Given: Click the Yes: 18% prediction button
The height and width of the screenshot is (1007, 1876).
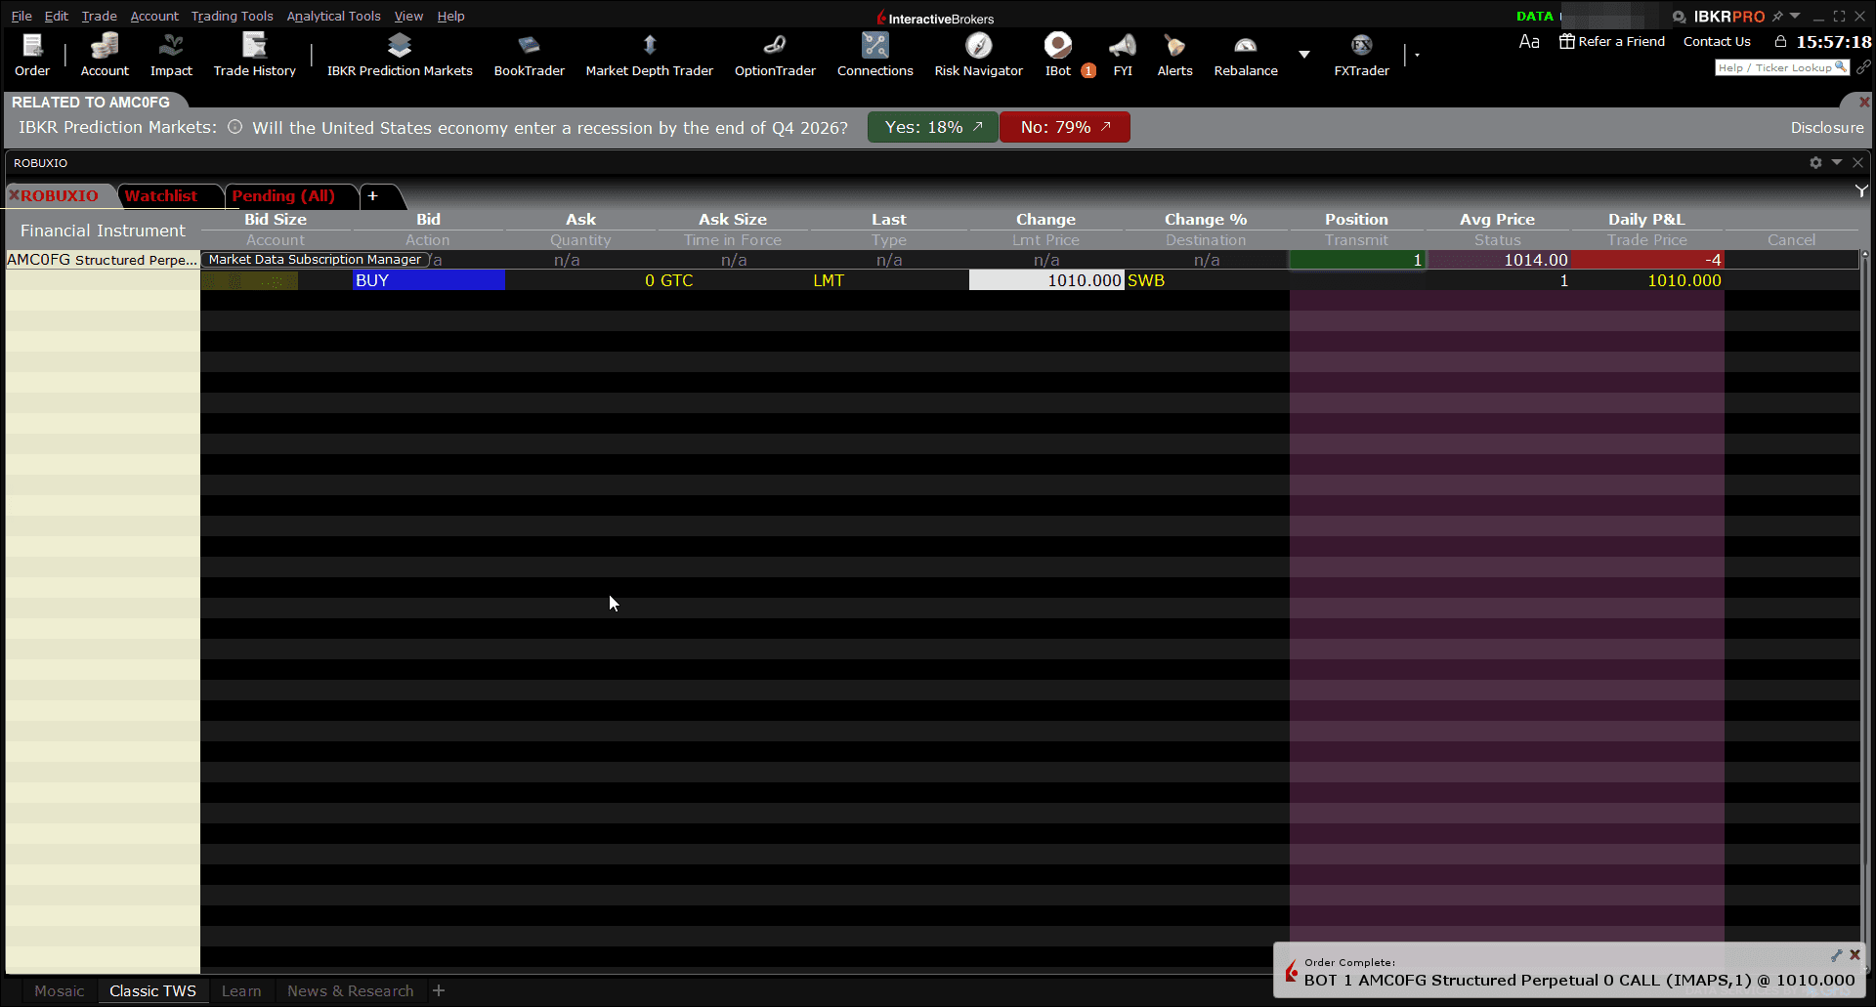Looking at the screenshot, I should [x=933, y=127].
